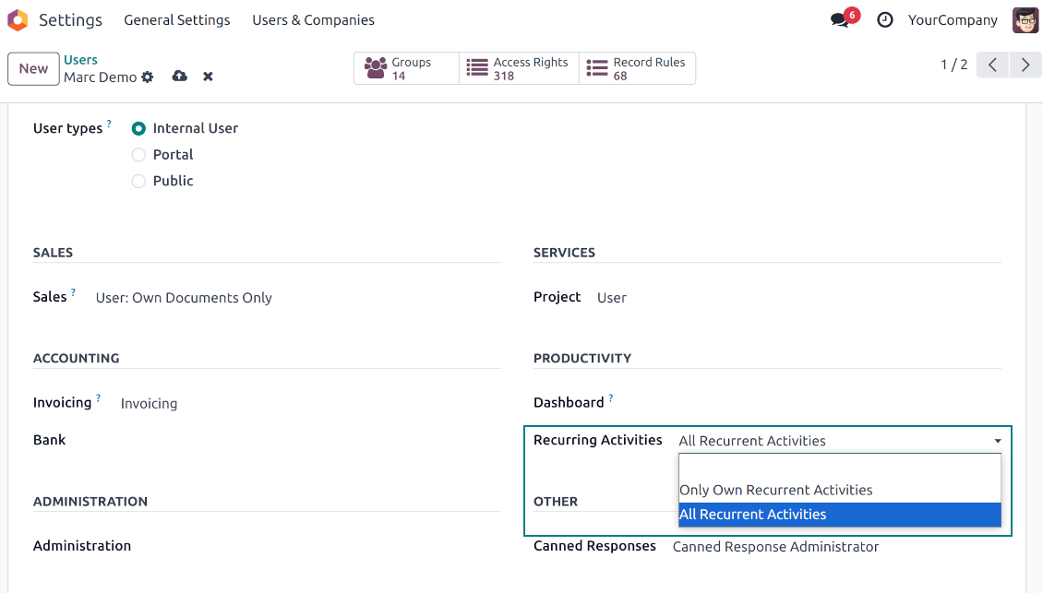The image size is (1043, 593).
Task: Open the activities clock icon
Action: [x=884, y=20]
